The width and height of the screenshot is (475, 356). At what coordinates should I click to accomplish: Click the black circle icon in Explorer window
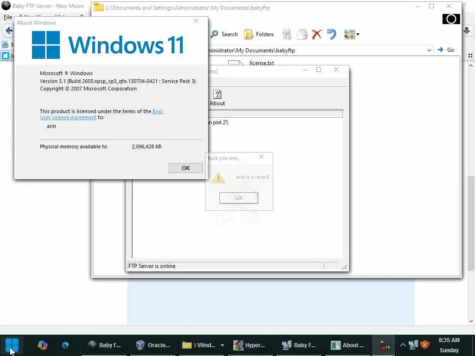click(x=451, y=19)
